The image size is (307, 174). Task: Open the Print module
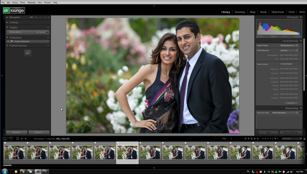coord(291,12)
